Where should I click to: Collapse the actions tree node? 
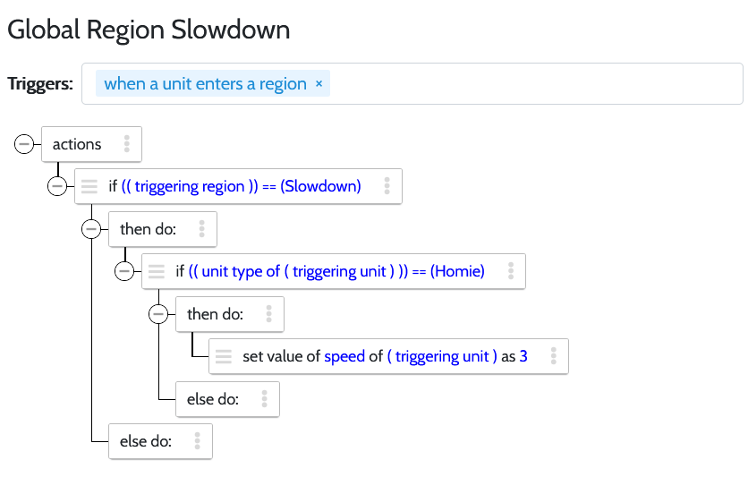(24, 144)
